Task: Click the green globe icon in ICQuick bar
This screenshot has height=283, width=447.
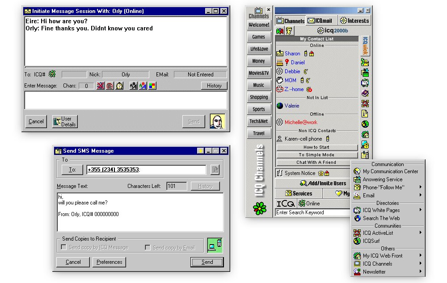Action: click(x=365, y=124)
